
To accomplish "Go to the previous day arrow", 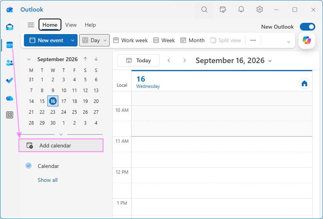I will (x=169, y=60).
